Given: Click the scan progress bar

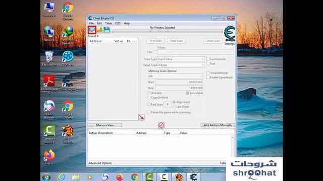Looking at the screenshot, I should tap(167, 31).
